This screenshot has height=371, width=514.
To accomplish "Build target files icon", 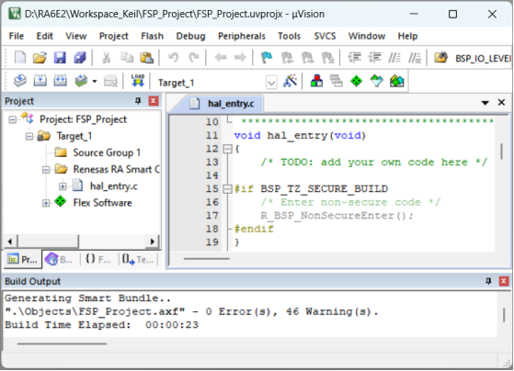I will 40,81.
